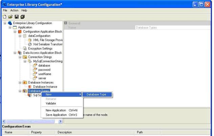Collapse the Database Instances node
The width and height of the screenshot is (214, 136).
pos(20,83)
